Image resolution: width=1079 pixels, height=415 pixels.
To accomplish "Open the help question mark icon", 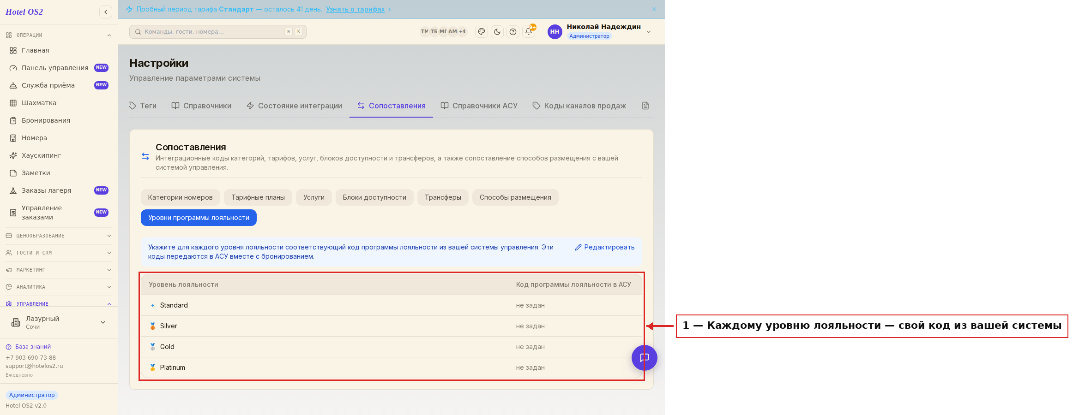I will pos(513,32).
